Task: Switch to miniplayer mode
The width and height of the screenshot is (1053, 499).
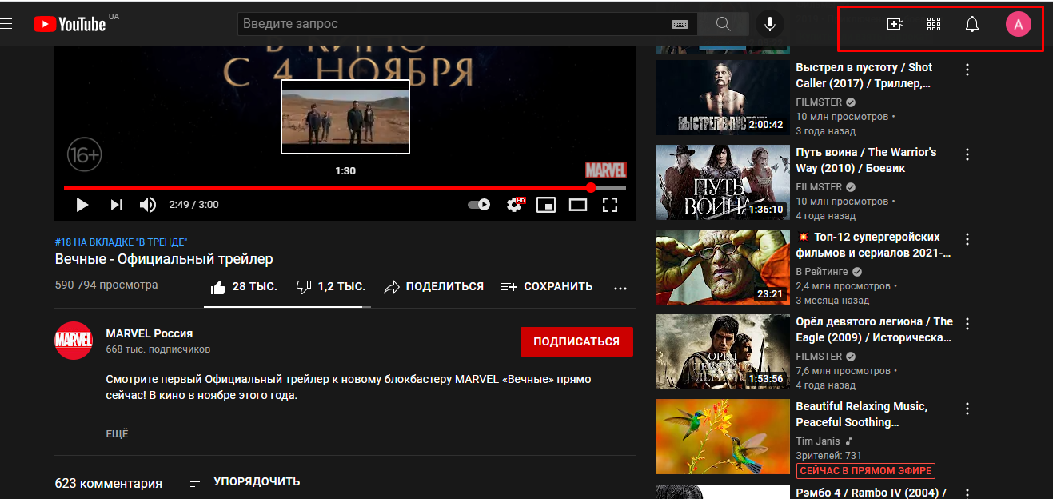Action: pos(545,205)
